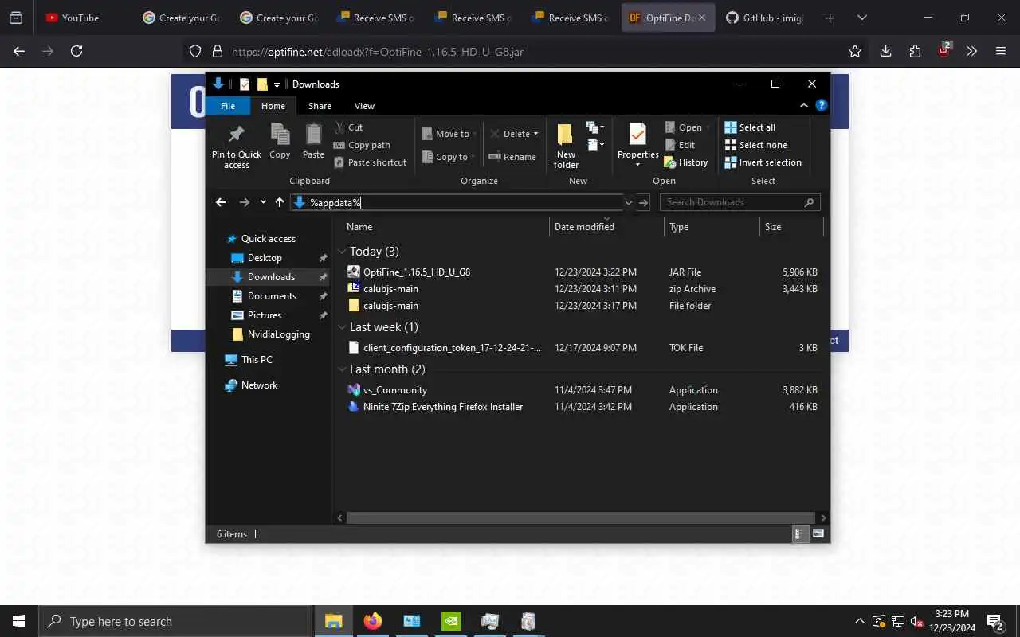Open the Copy to dropdown

(449, 157)
